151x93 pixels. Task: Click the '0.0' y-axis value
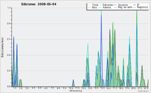pyautogui.click(x=9, y=86)
